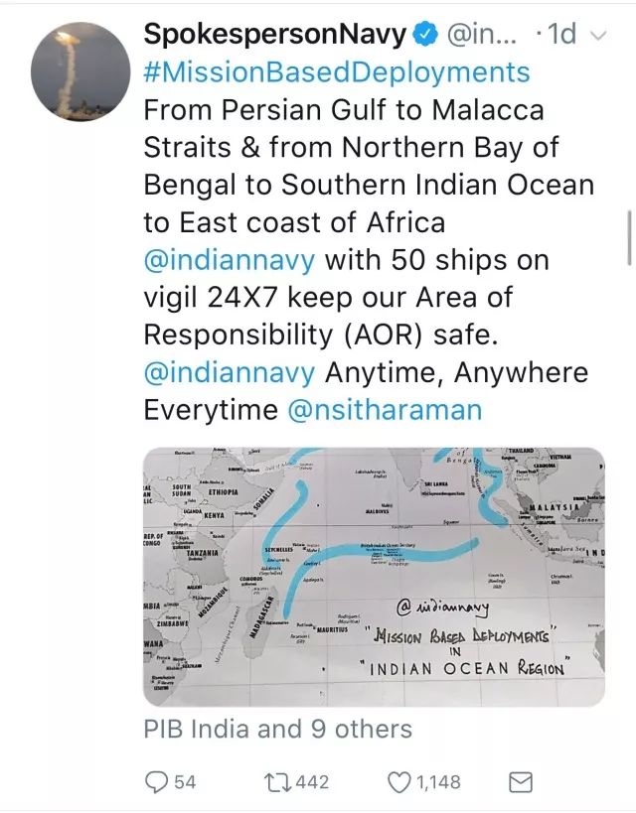Image resolution: width=636 pixels, height=813 pixels.
Task: Click the 54 replies count
Action: [x=185, y=783]
